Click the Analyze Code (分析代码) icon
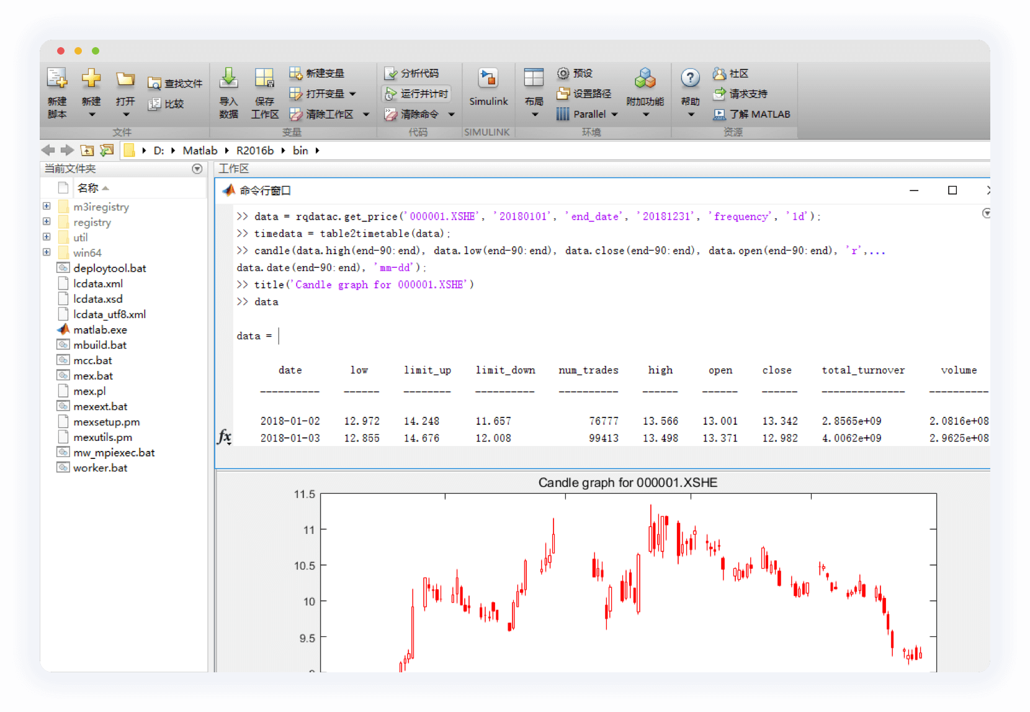Viewport: 1030px width, 712px height. click(391, 74)
